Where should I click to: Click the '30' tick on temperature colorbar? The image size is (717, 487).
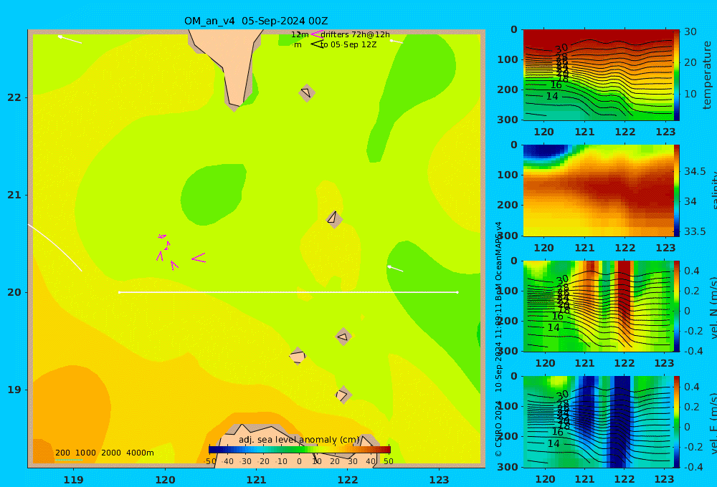point(690,32)
